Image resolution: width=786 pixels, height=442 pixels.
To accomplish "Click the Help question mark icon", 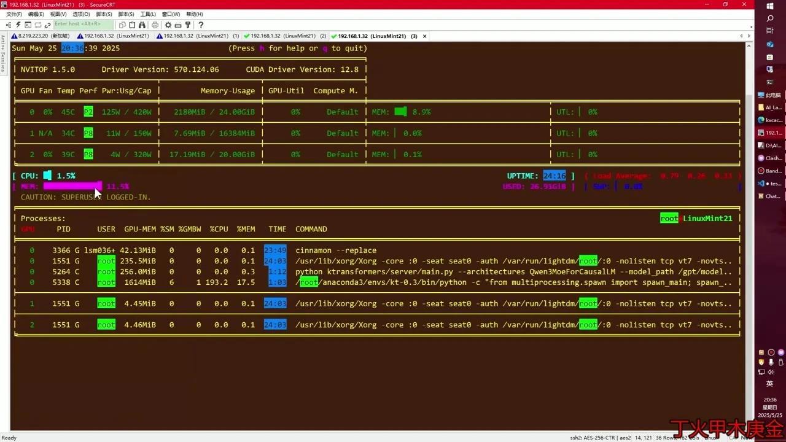I will [x=200, y=25].
